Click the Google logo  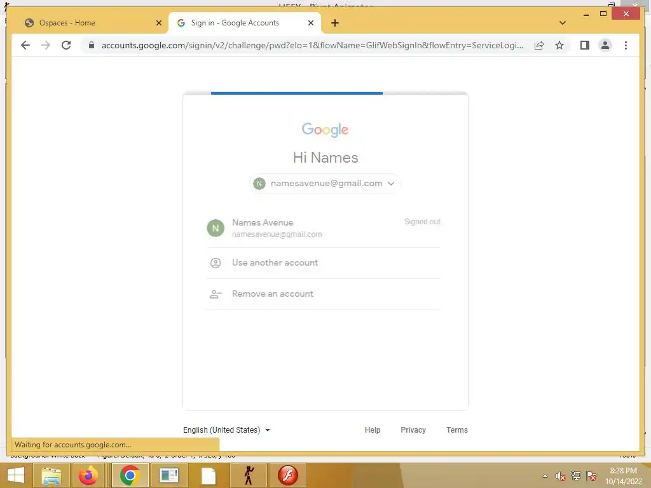(325, 130)
